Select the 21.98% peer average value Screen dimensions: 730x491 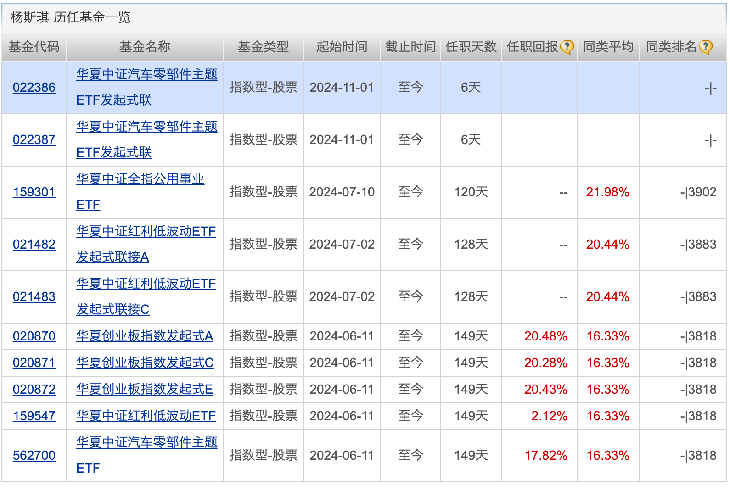(x=607, y=192)
